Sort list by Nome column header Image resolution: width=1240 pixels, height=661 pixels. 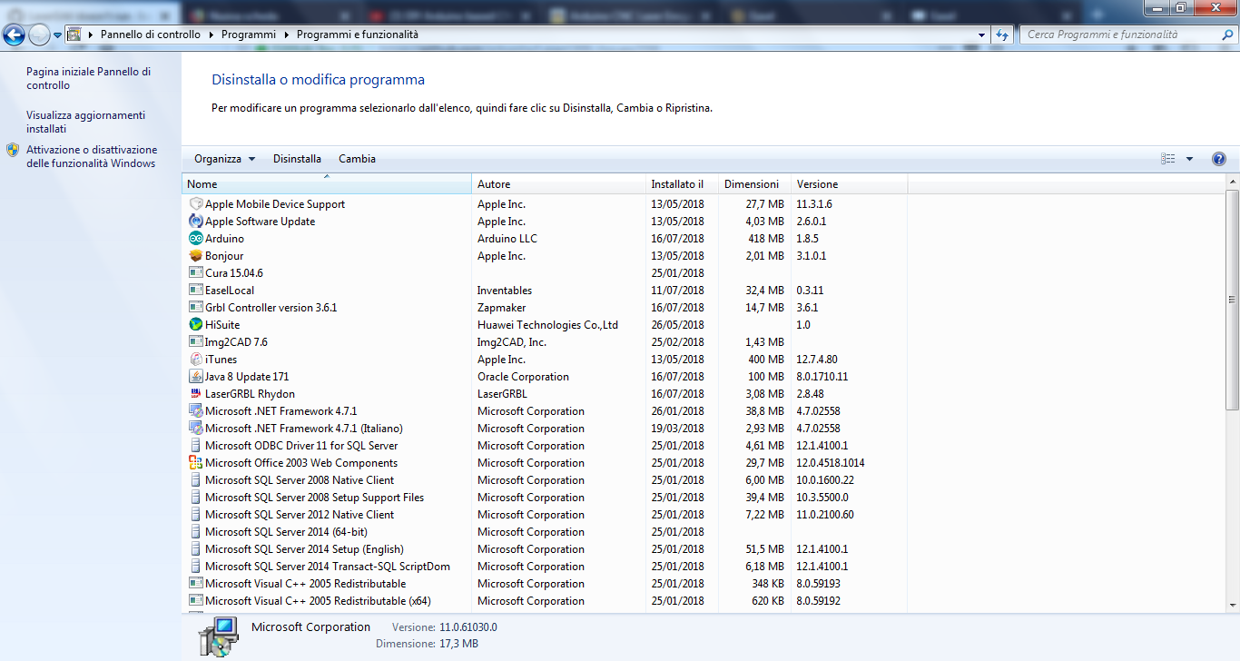(x=327, y=184)
